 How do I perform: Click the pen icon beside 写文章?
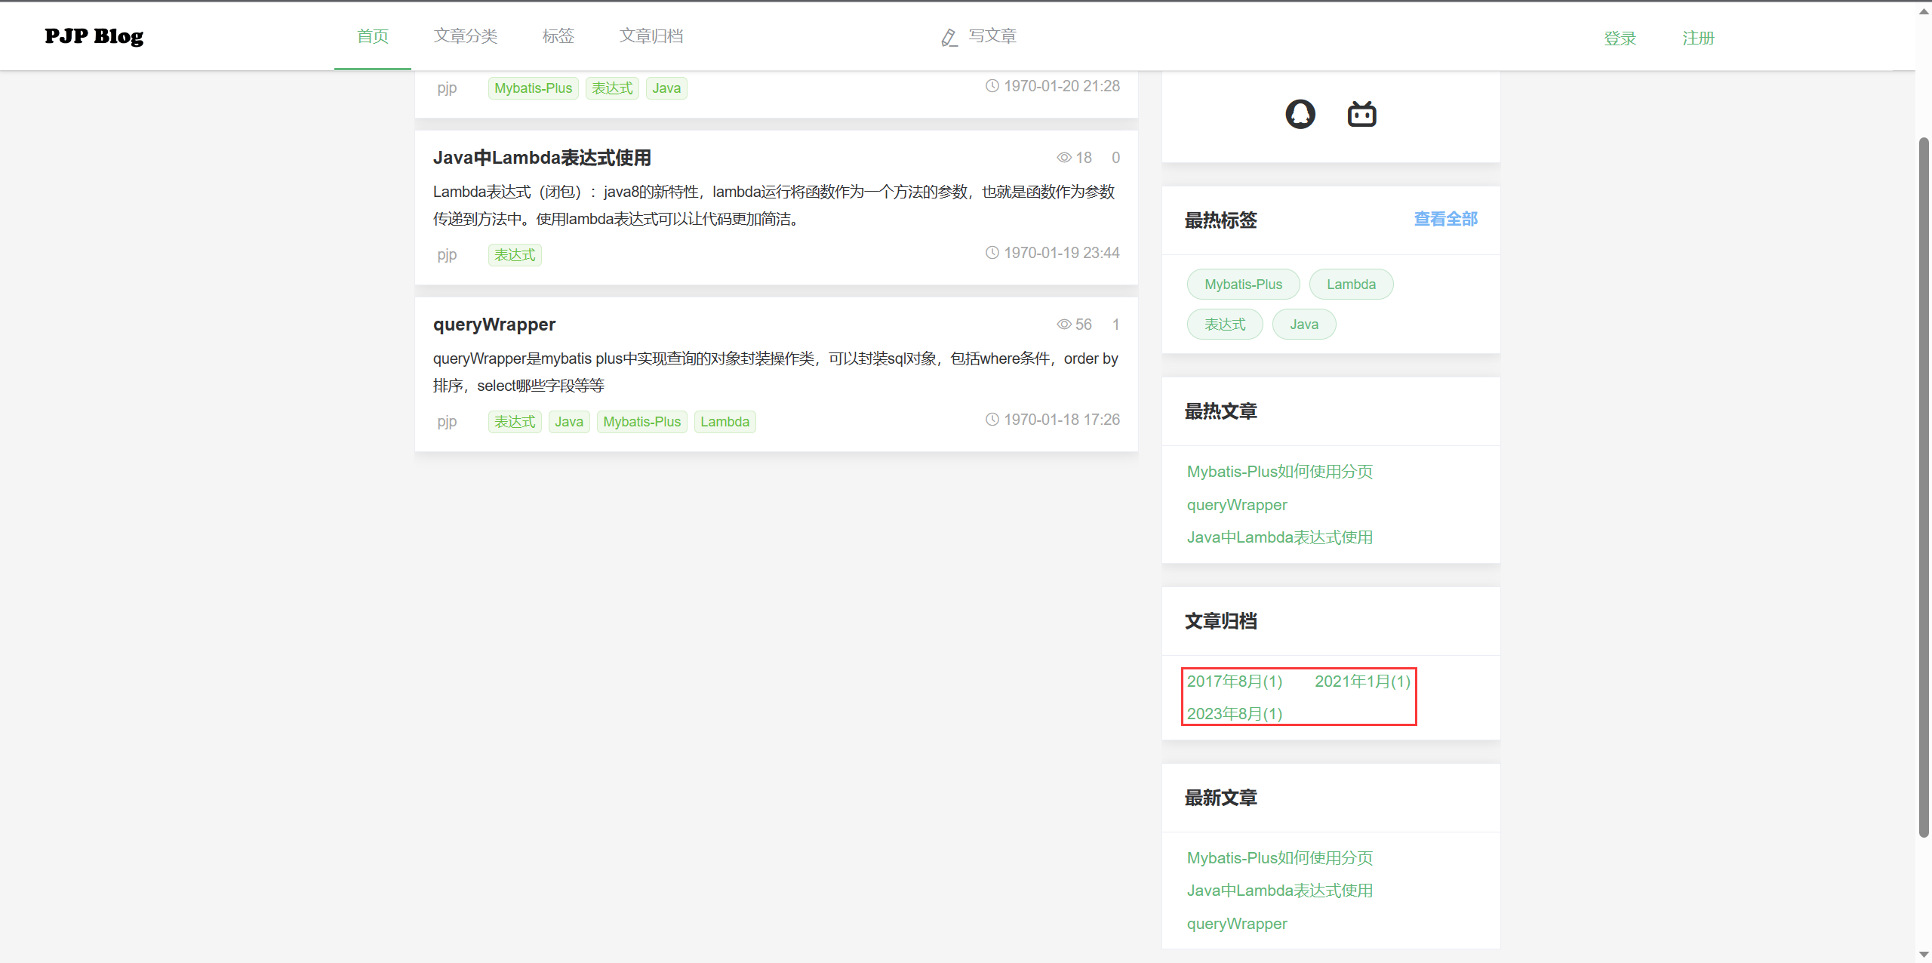[x=949, y=38]
